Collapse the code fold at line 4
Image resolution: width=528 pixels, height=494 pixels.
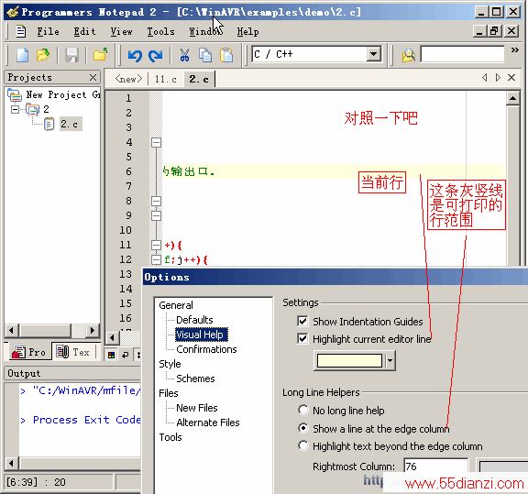pyautogui.click(x=156, y=142)
